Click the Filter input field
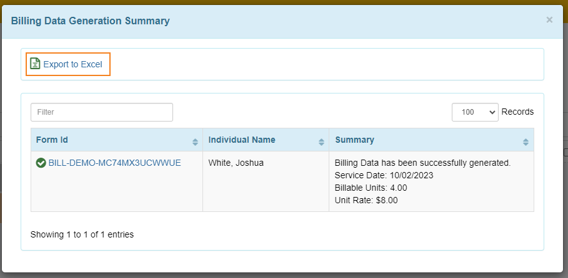Viewport: 568px width, 278px height. pyautogui.click(x=102, y=112)
